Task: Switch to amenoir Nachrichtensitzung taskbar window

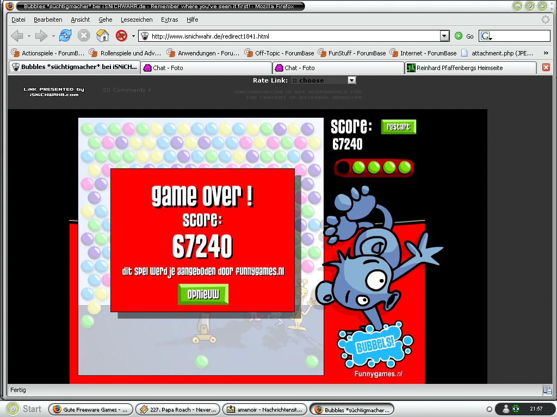Action: (265, 409)
